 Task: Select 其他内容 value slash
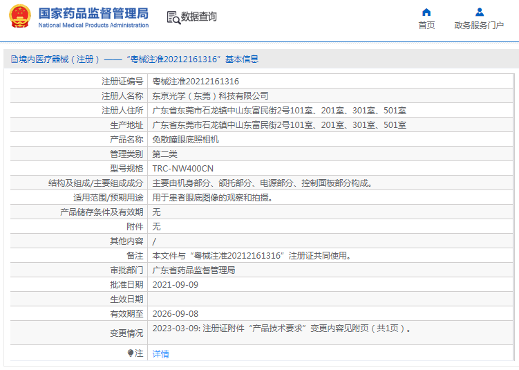point(154,241)
